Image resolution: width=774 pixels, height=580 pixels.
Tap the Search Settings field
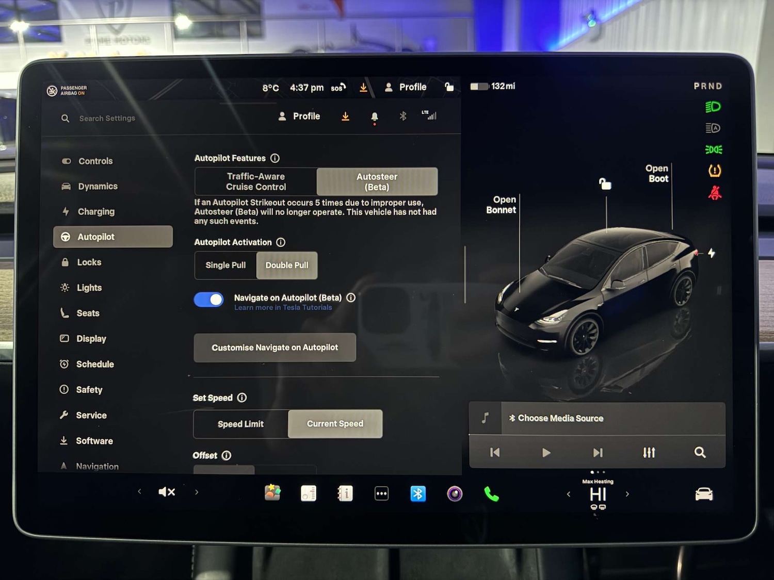(x=107, y=118)
